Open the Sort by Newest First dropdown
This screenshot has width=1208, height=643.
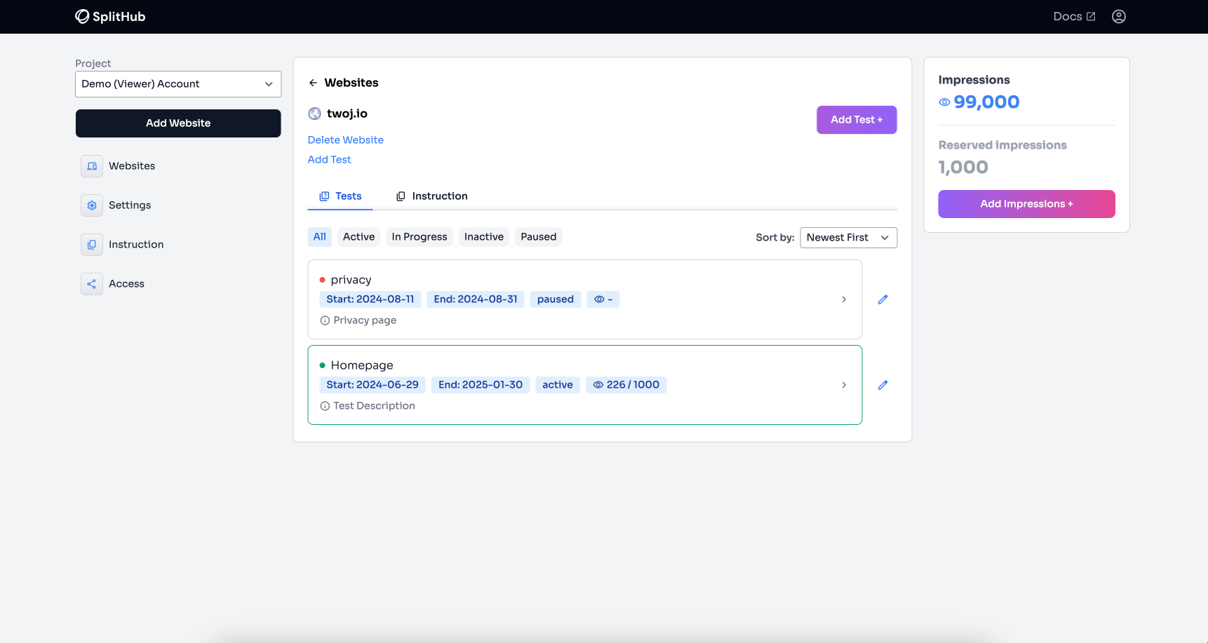847,238
